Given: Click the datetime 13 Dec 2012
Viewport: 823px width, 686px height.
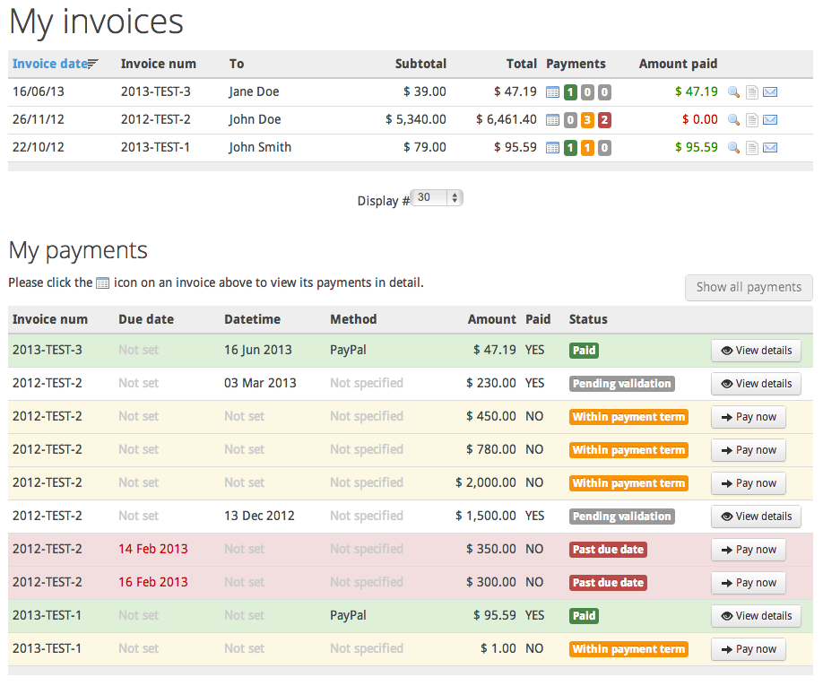Looking at the screenshot, I should [x=259, y=516].
